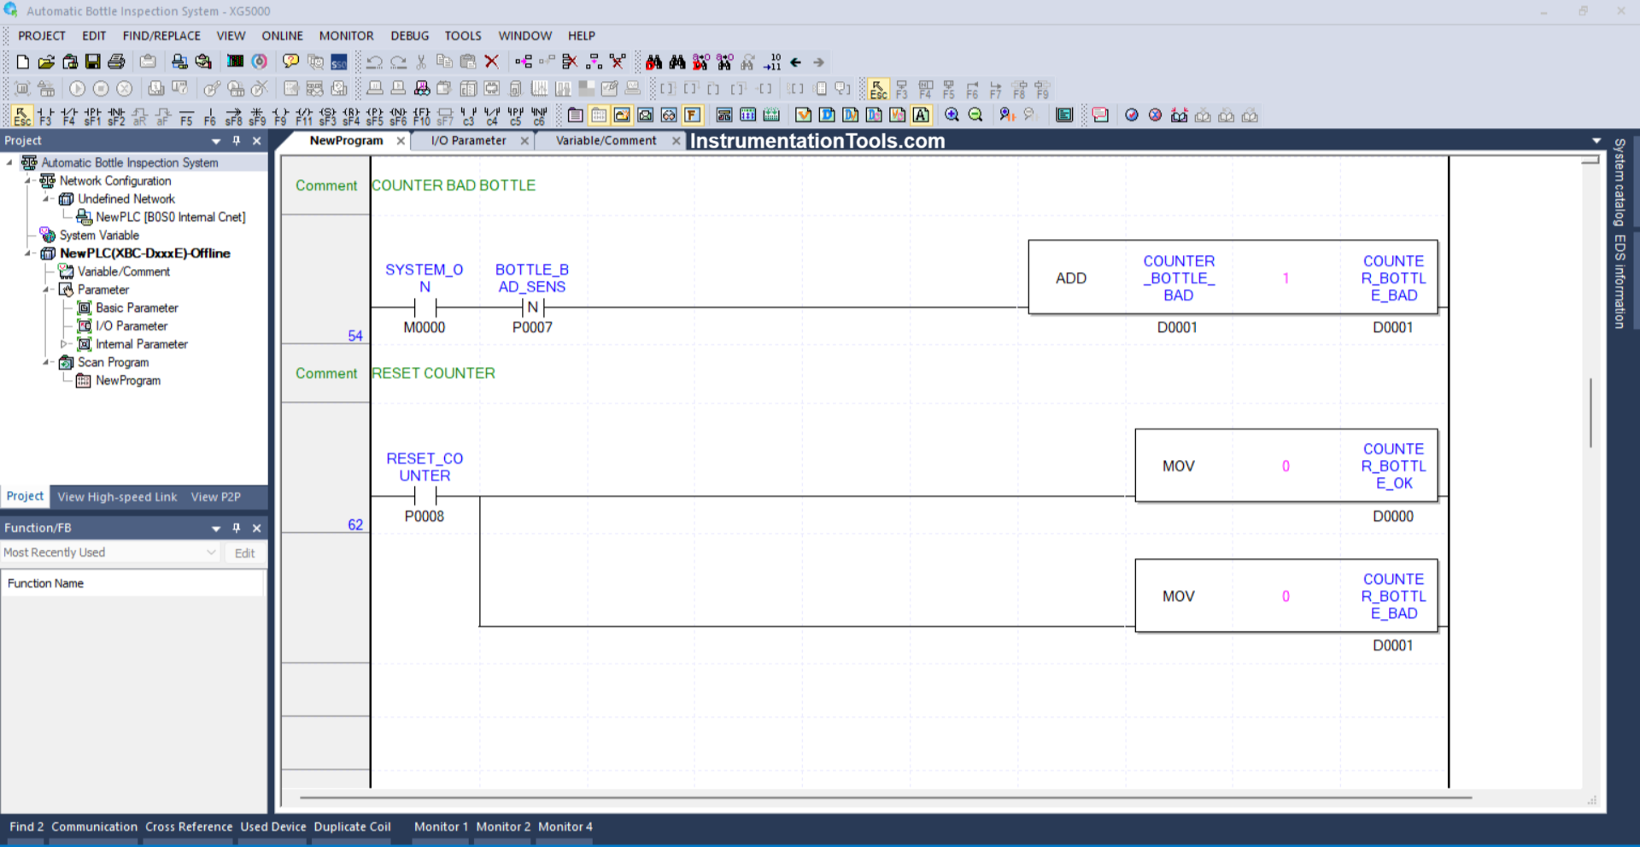Select the ADD instruction block

[x=1233, y=278]
